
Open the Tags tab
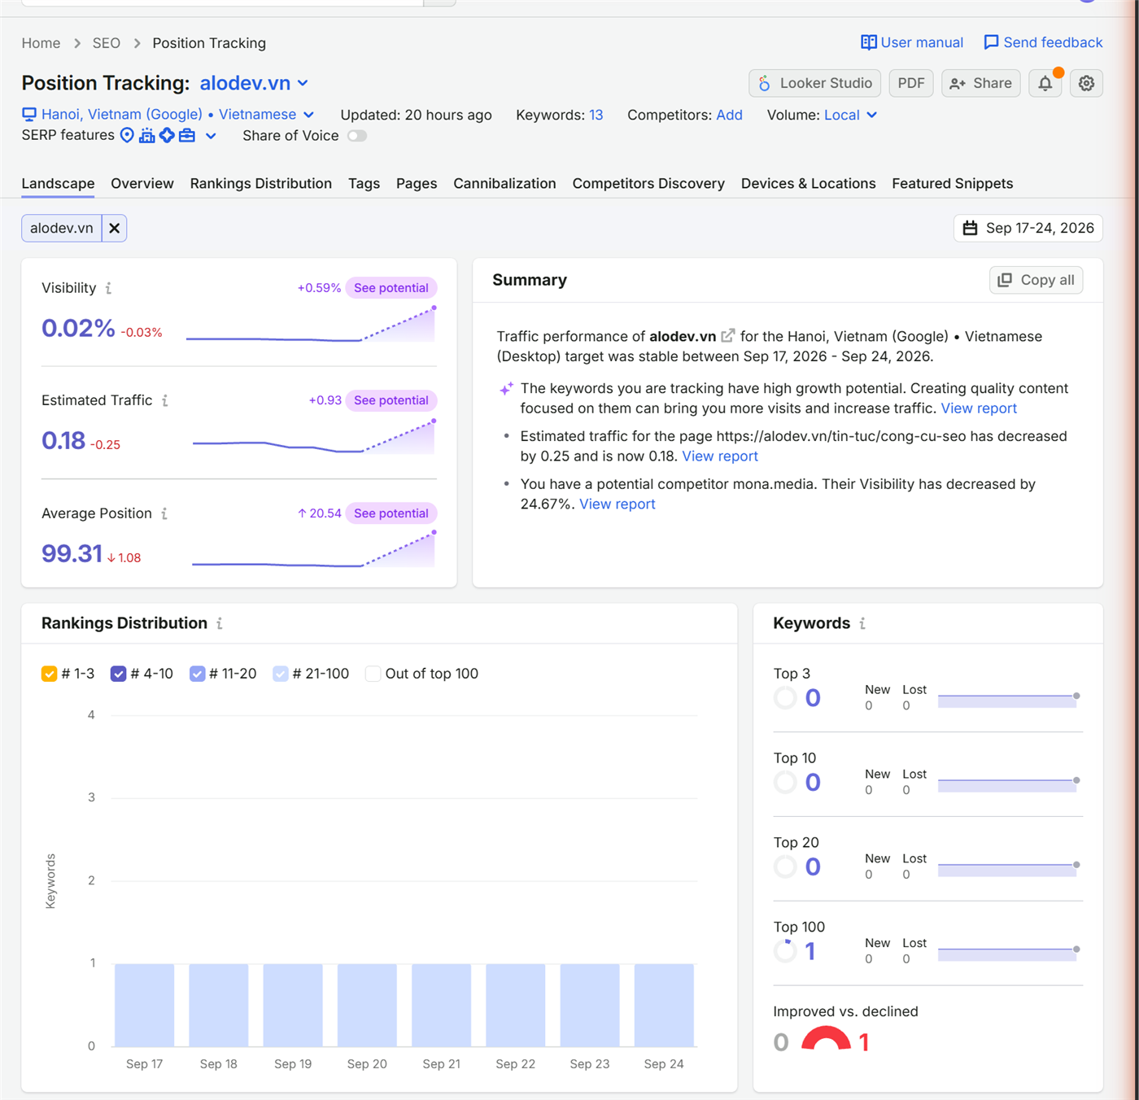pyautogui.click(x=364, y=184)
